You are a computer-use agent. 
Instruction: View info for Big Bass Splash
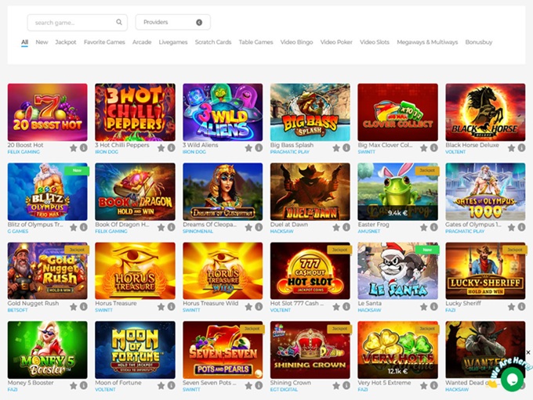[346, 147]
